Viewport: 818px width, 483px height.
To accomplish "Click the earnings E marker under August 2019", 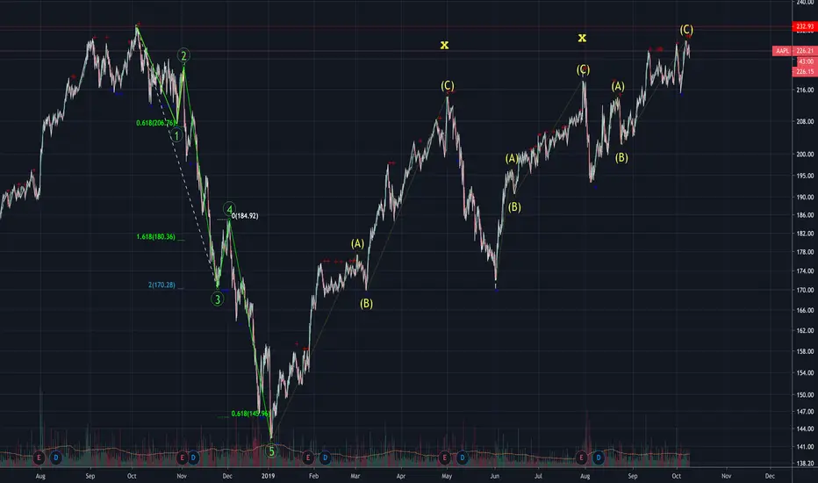I will pyautogui.click(x=581, y=458).
